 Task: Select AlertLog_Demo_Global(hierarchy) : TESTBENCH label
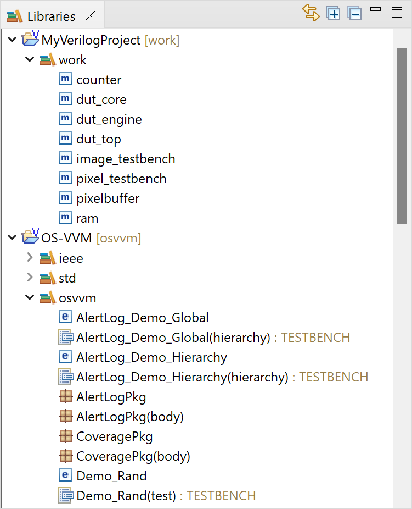(x=213, y=338)
